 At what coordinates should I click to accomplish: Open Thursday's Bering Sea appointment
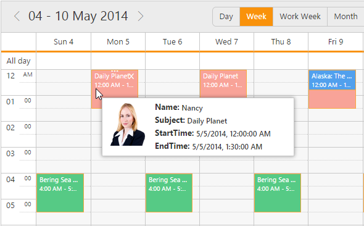[278, 193]
